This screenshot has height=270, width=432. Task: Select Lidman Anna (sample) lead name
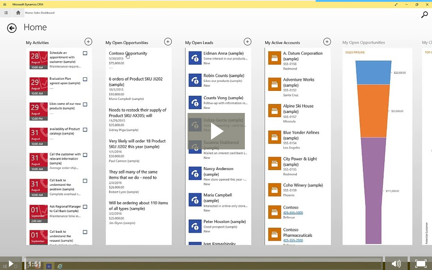pyautogui.click(x=223, y=54)
